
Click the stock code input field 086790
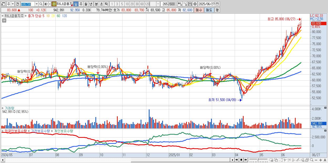[28, 4]
